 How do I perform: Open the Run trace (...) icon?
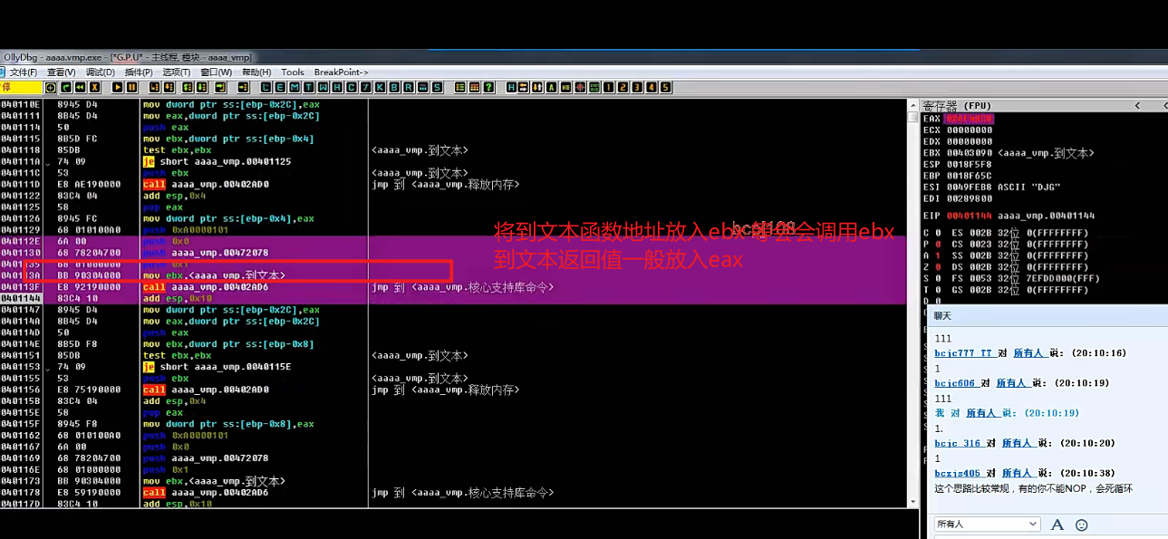(x=421, y=88)
